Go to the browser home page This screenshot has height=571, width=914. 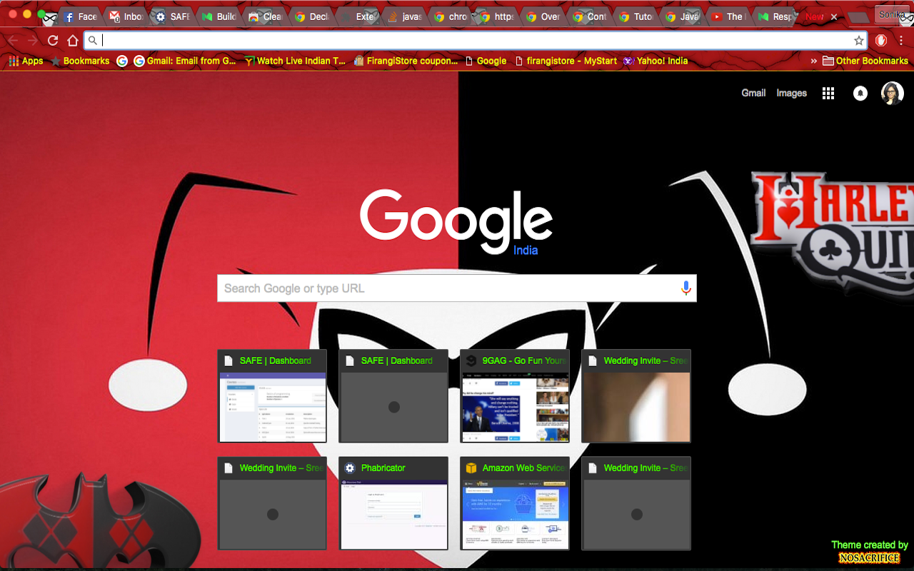(x=73, y=41)
